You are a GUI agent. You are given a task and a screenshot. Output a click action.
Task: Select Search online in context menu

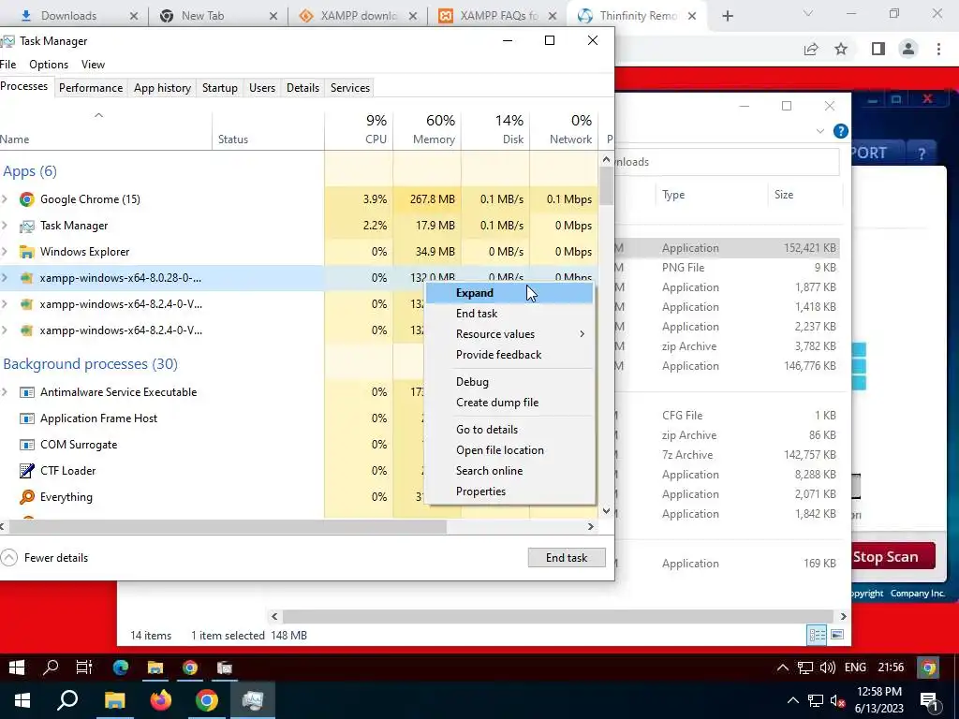coord(509,471)
